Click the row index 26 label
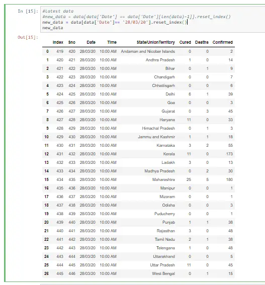This screenshot has height=285, width=265. point(46,273)
